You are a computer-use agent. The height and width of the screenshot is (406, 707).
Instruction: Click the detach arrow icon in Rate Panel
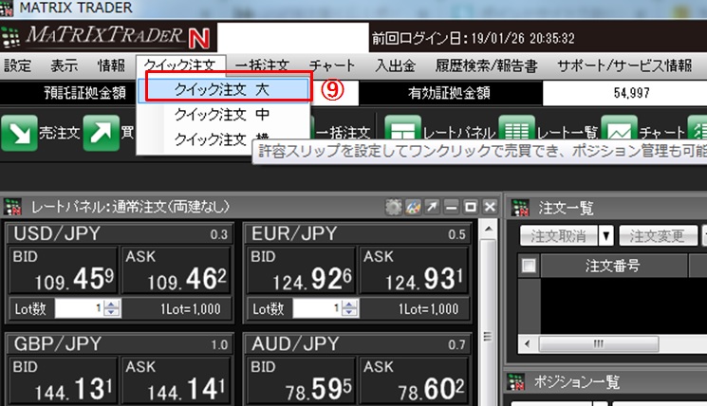coord(432,208)
